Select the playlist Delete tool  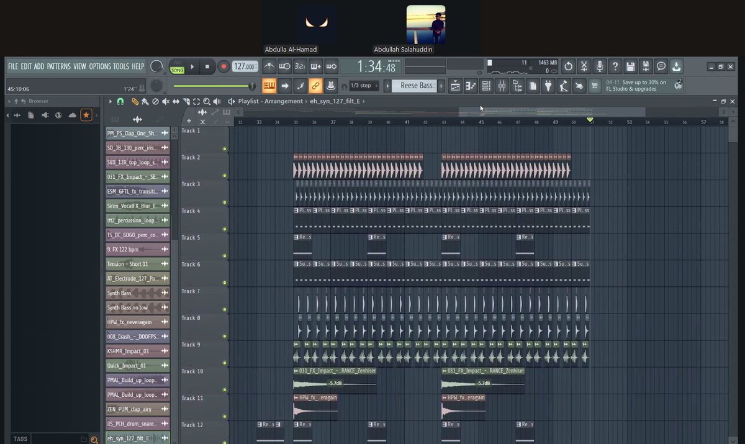coord(155,101)
